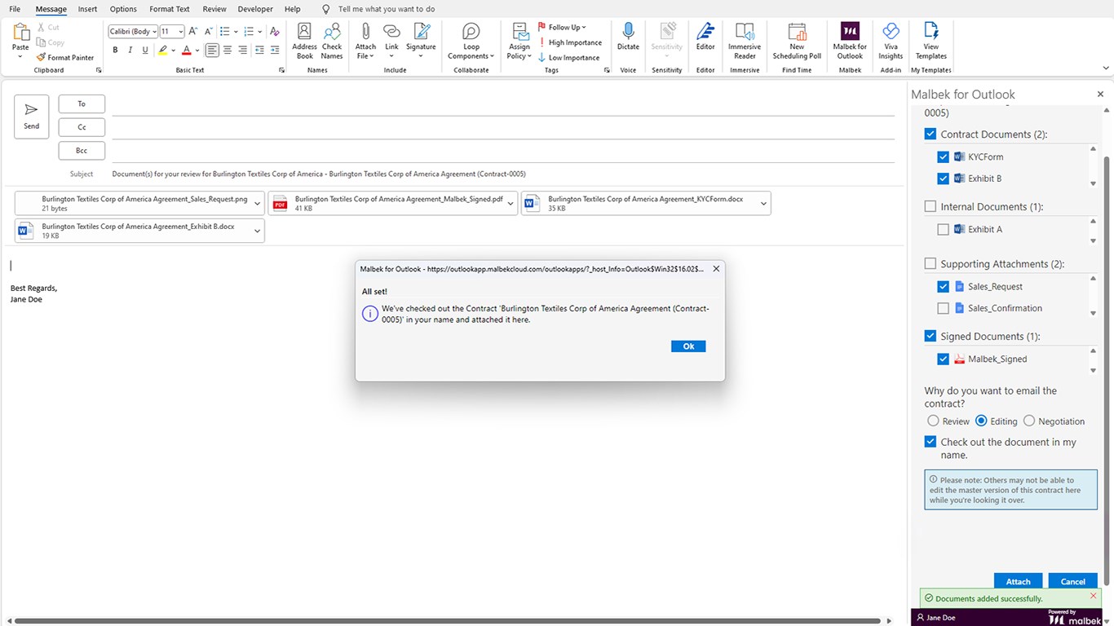Open dropdown for Sales_Request.png attachment

coord(257,203)
